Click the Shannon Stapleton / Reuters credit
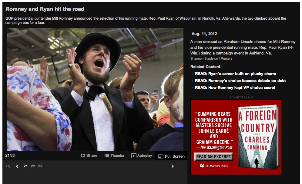This screenshot has width=302, height=184. [211, 58]
